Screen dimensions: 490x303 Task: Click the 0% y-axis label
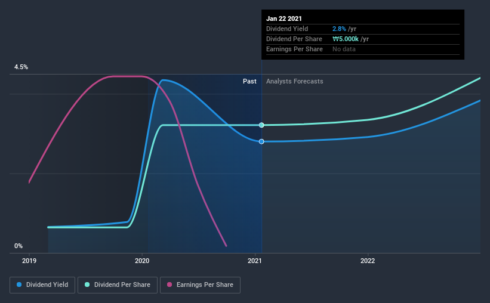19,246
